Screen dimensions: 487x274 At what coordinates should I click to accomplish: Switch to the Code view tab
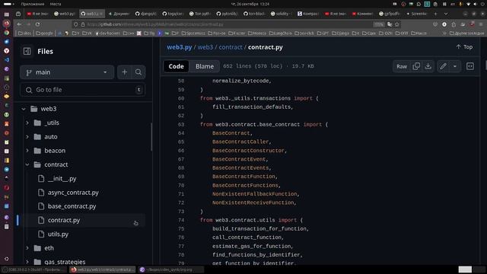point(176,66)
